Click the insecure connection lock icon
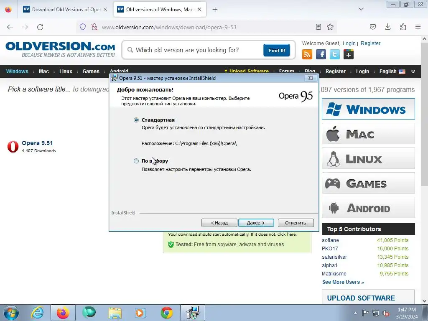Image resolution: width=428 pixels, height=321 pixels. click(94, 27)
